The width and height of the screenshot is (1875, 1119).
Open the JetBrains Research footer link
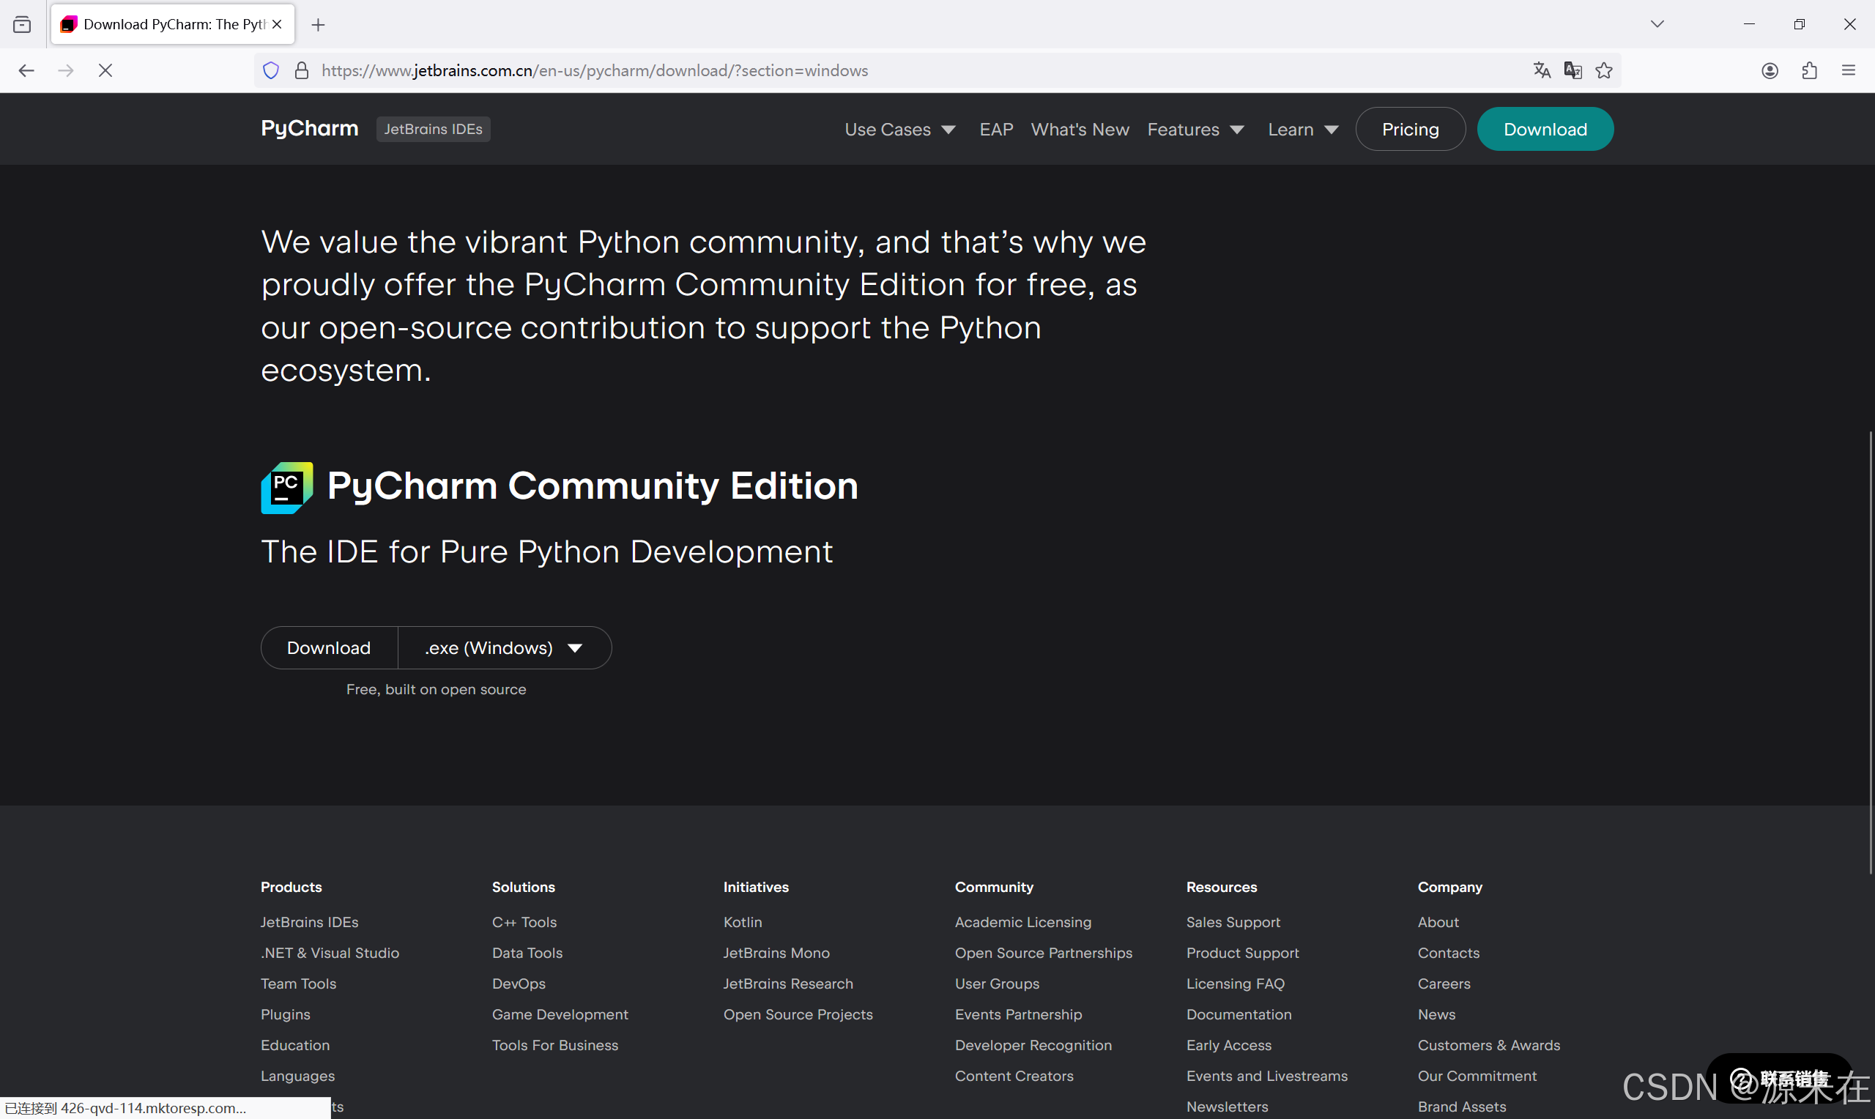click(788, 984)
